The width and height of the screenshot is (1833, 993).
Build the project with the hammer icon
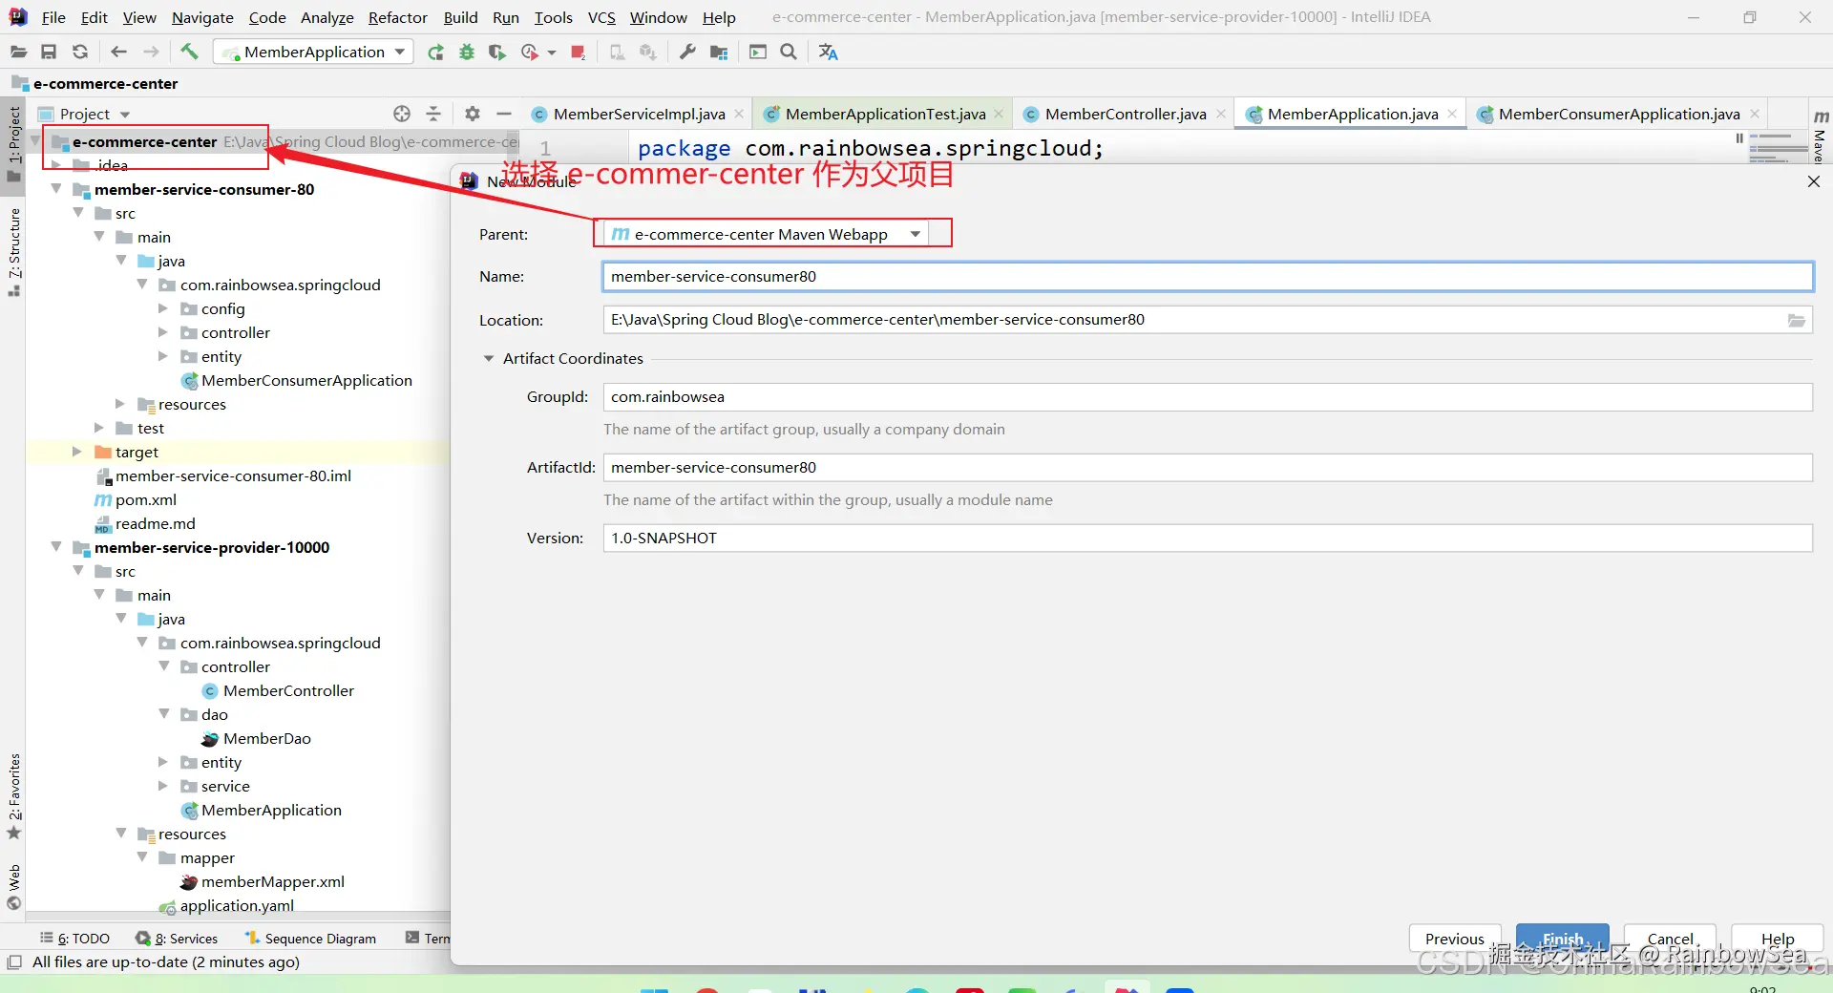click(189, 52)
